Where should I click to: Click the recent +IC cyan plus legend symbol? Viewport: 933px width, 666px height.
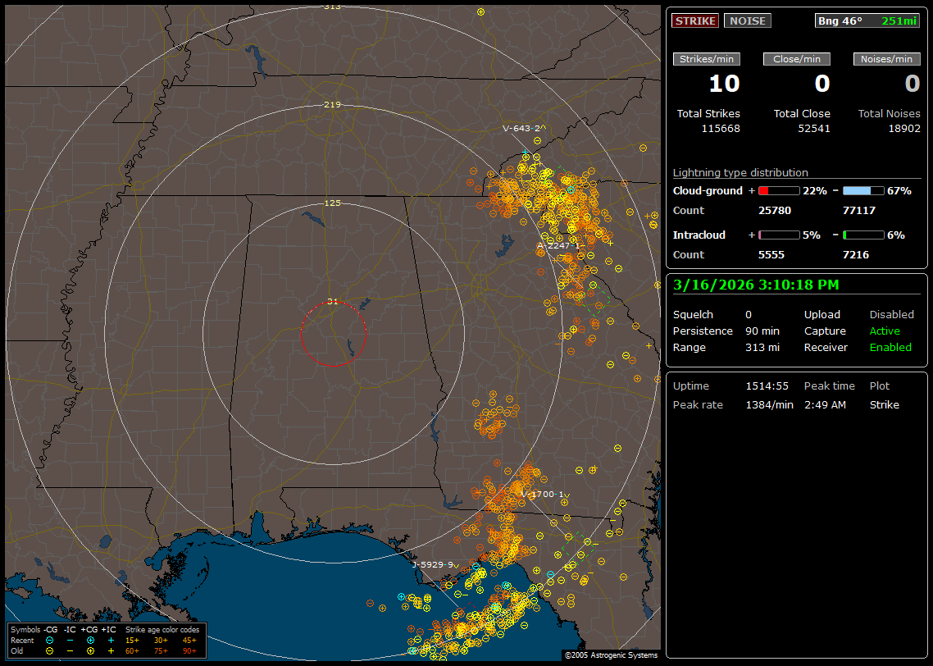(111, 640)
